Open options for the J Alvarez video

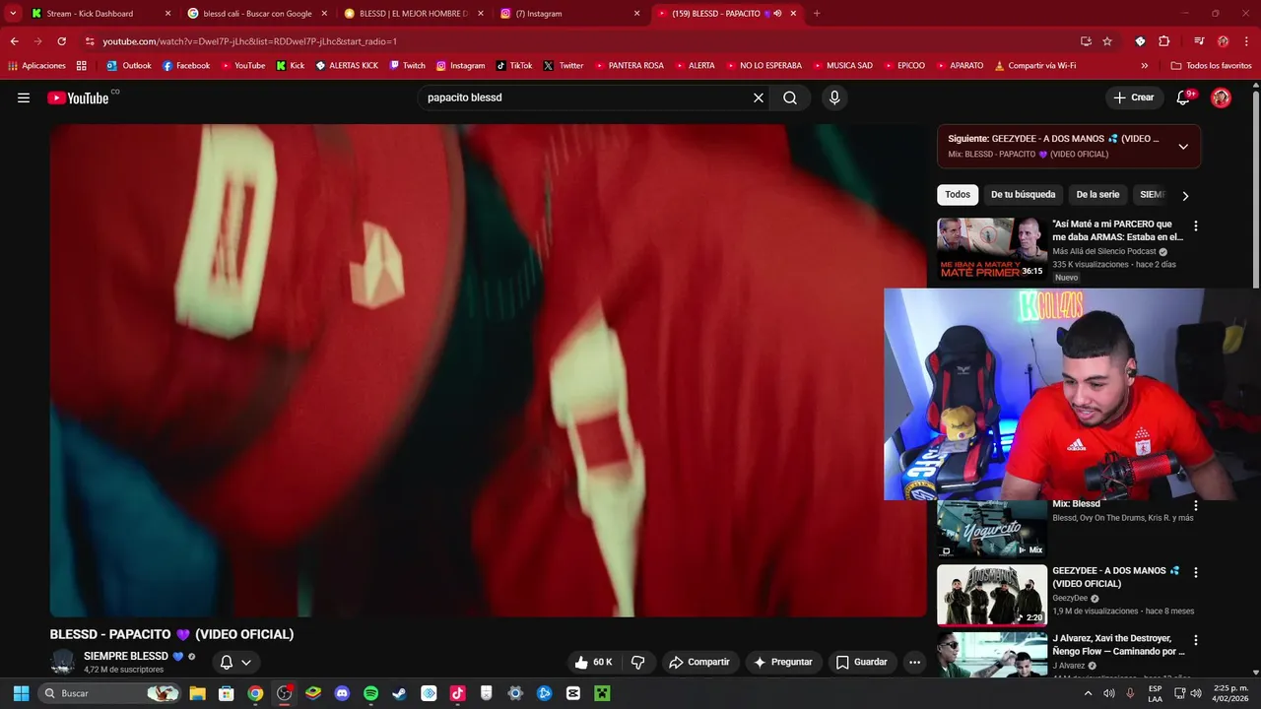tap(1196, 640)
